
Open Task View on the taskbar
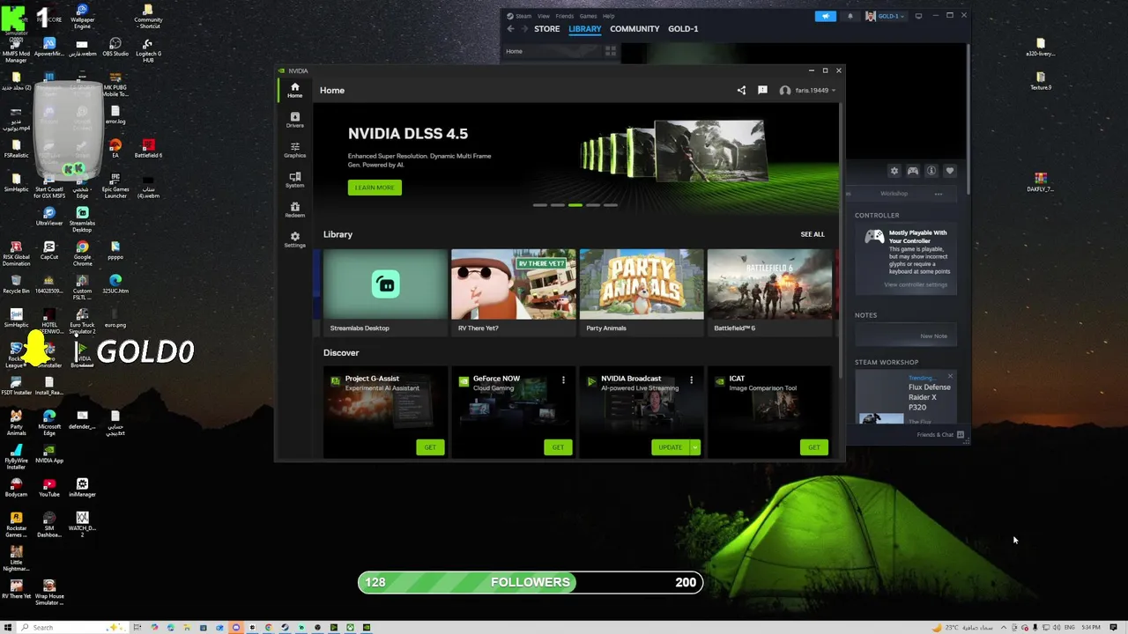click(x=137, y=628)
